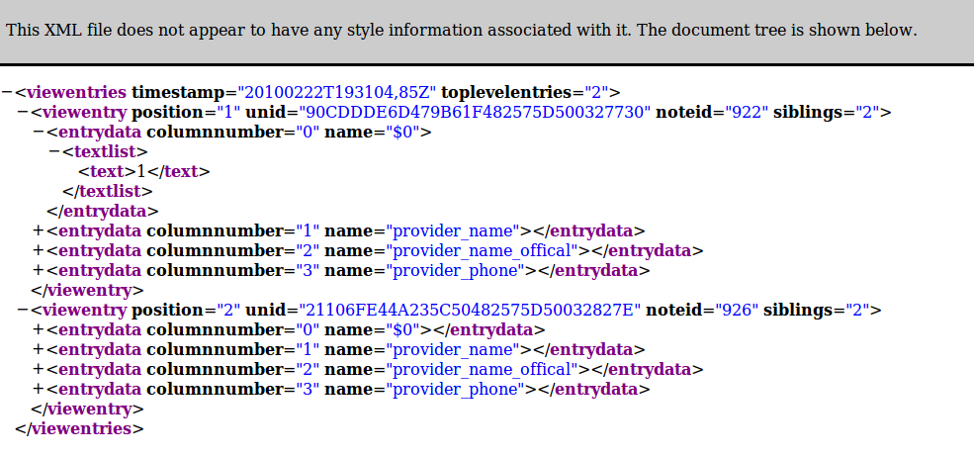974x457 pixels.
Task: Collapse the expanded entrydata $0 node
Action: point(39,133)
